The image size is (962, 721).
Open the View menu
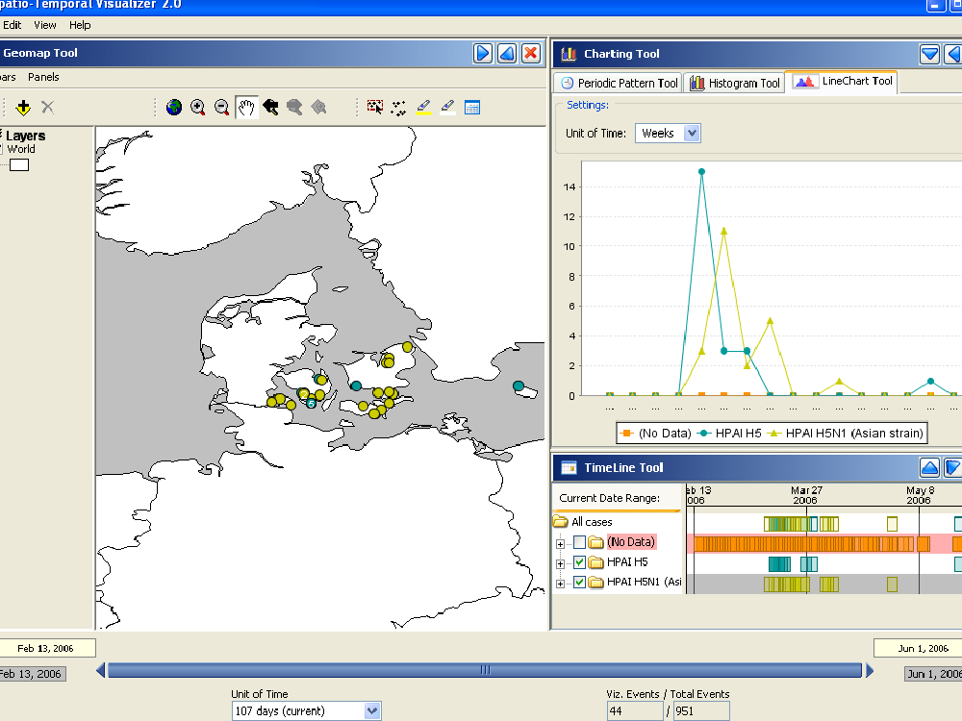pos(45,25)
